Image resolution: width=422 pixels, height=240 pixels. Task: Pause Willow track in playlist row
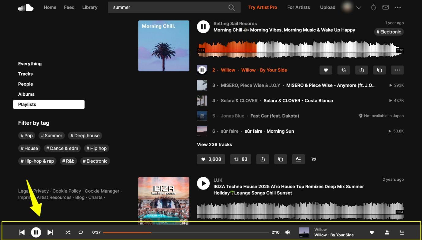click(x=202, y=70)
